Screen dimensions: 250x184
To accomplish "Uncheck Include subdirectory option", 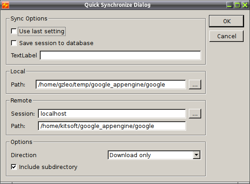I will click(x=14, y=167).
